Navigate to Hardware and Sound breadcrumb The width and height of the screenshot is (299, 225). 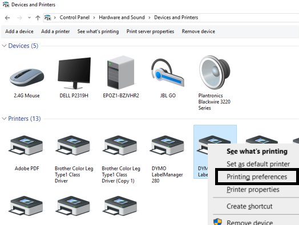coord(122,18)
